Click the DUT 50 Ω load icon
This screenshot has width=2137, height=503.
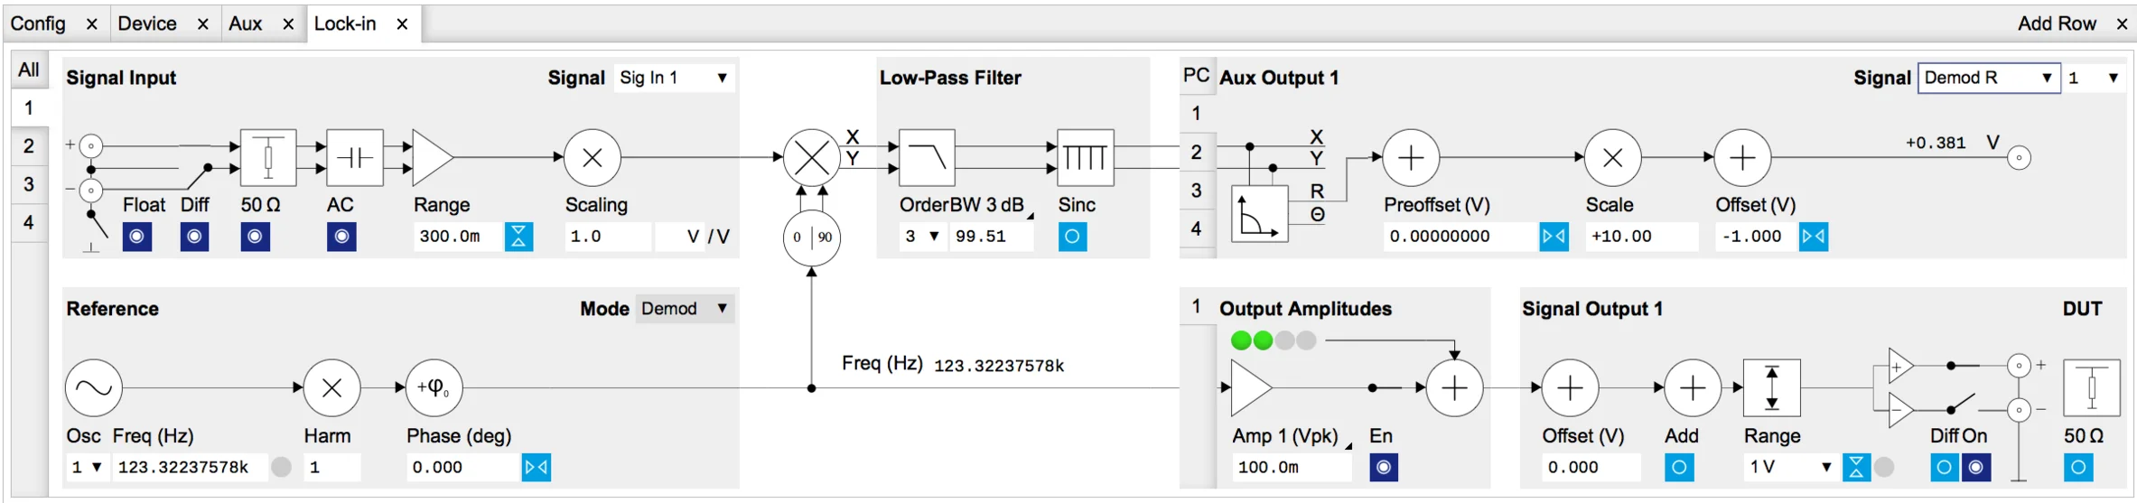click(x=2092, y=388)
